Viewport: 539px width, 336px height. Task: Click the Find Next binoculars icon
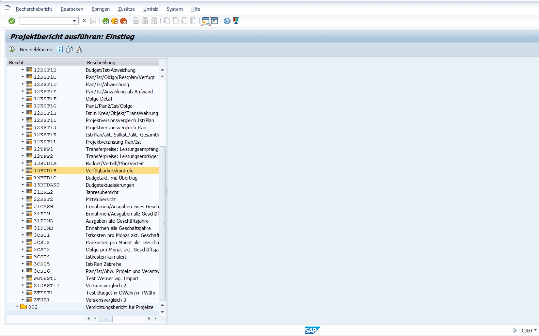click(x=154, y=21)
